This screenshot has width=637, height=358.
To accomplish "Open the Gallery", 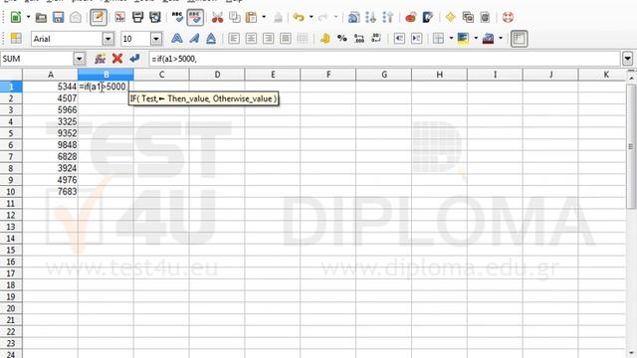I will [468, 18].
